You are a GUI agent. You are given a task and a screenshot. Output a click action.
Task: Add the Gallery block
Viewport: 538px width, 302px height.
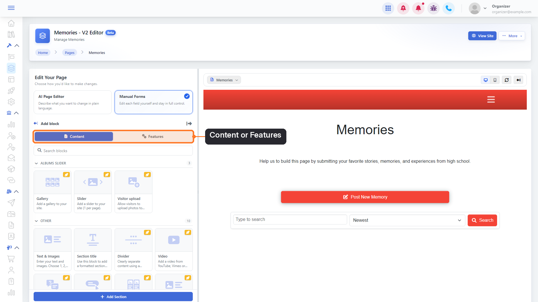click(52, 192)
